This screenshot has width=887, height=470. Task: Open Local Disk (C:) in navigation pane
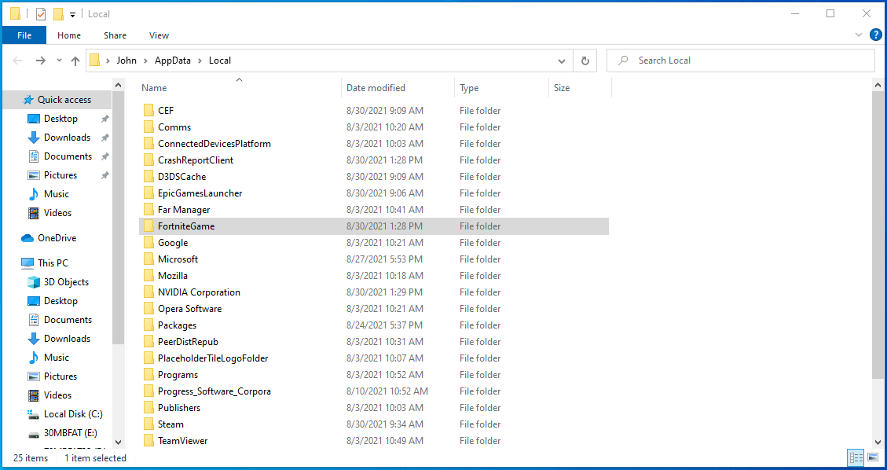coord(73,414)
